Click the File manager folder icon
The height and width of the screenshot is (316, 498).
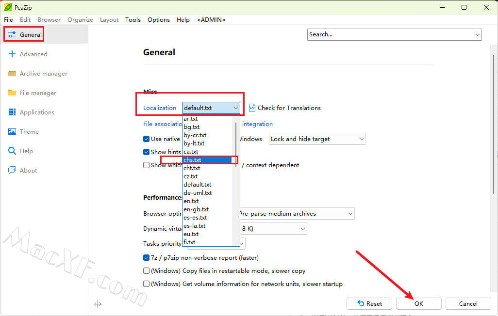coord(12,93)
